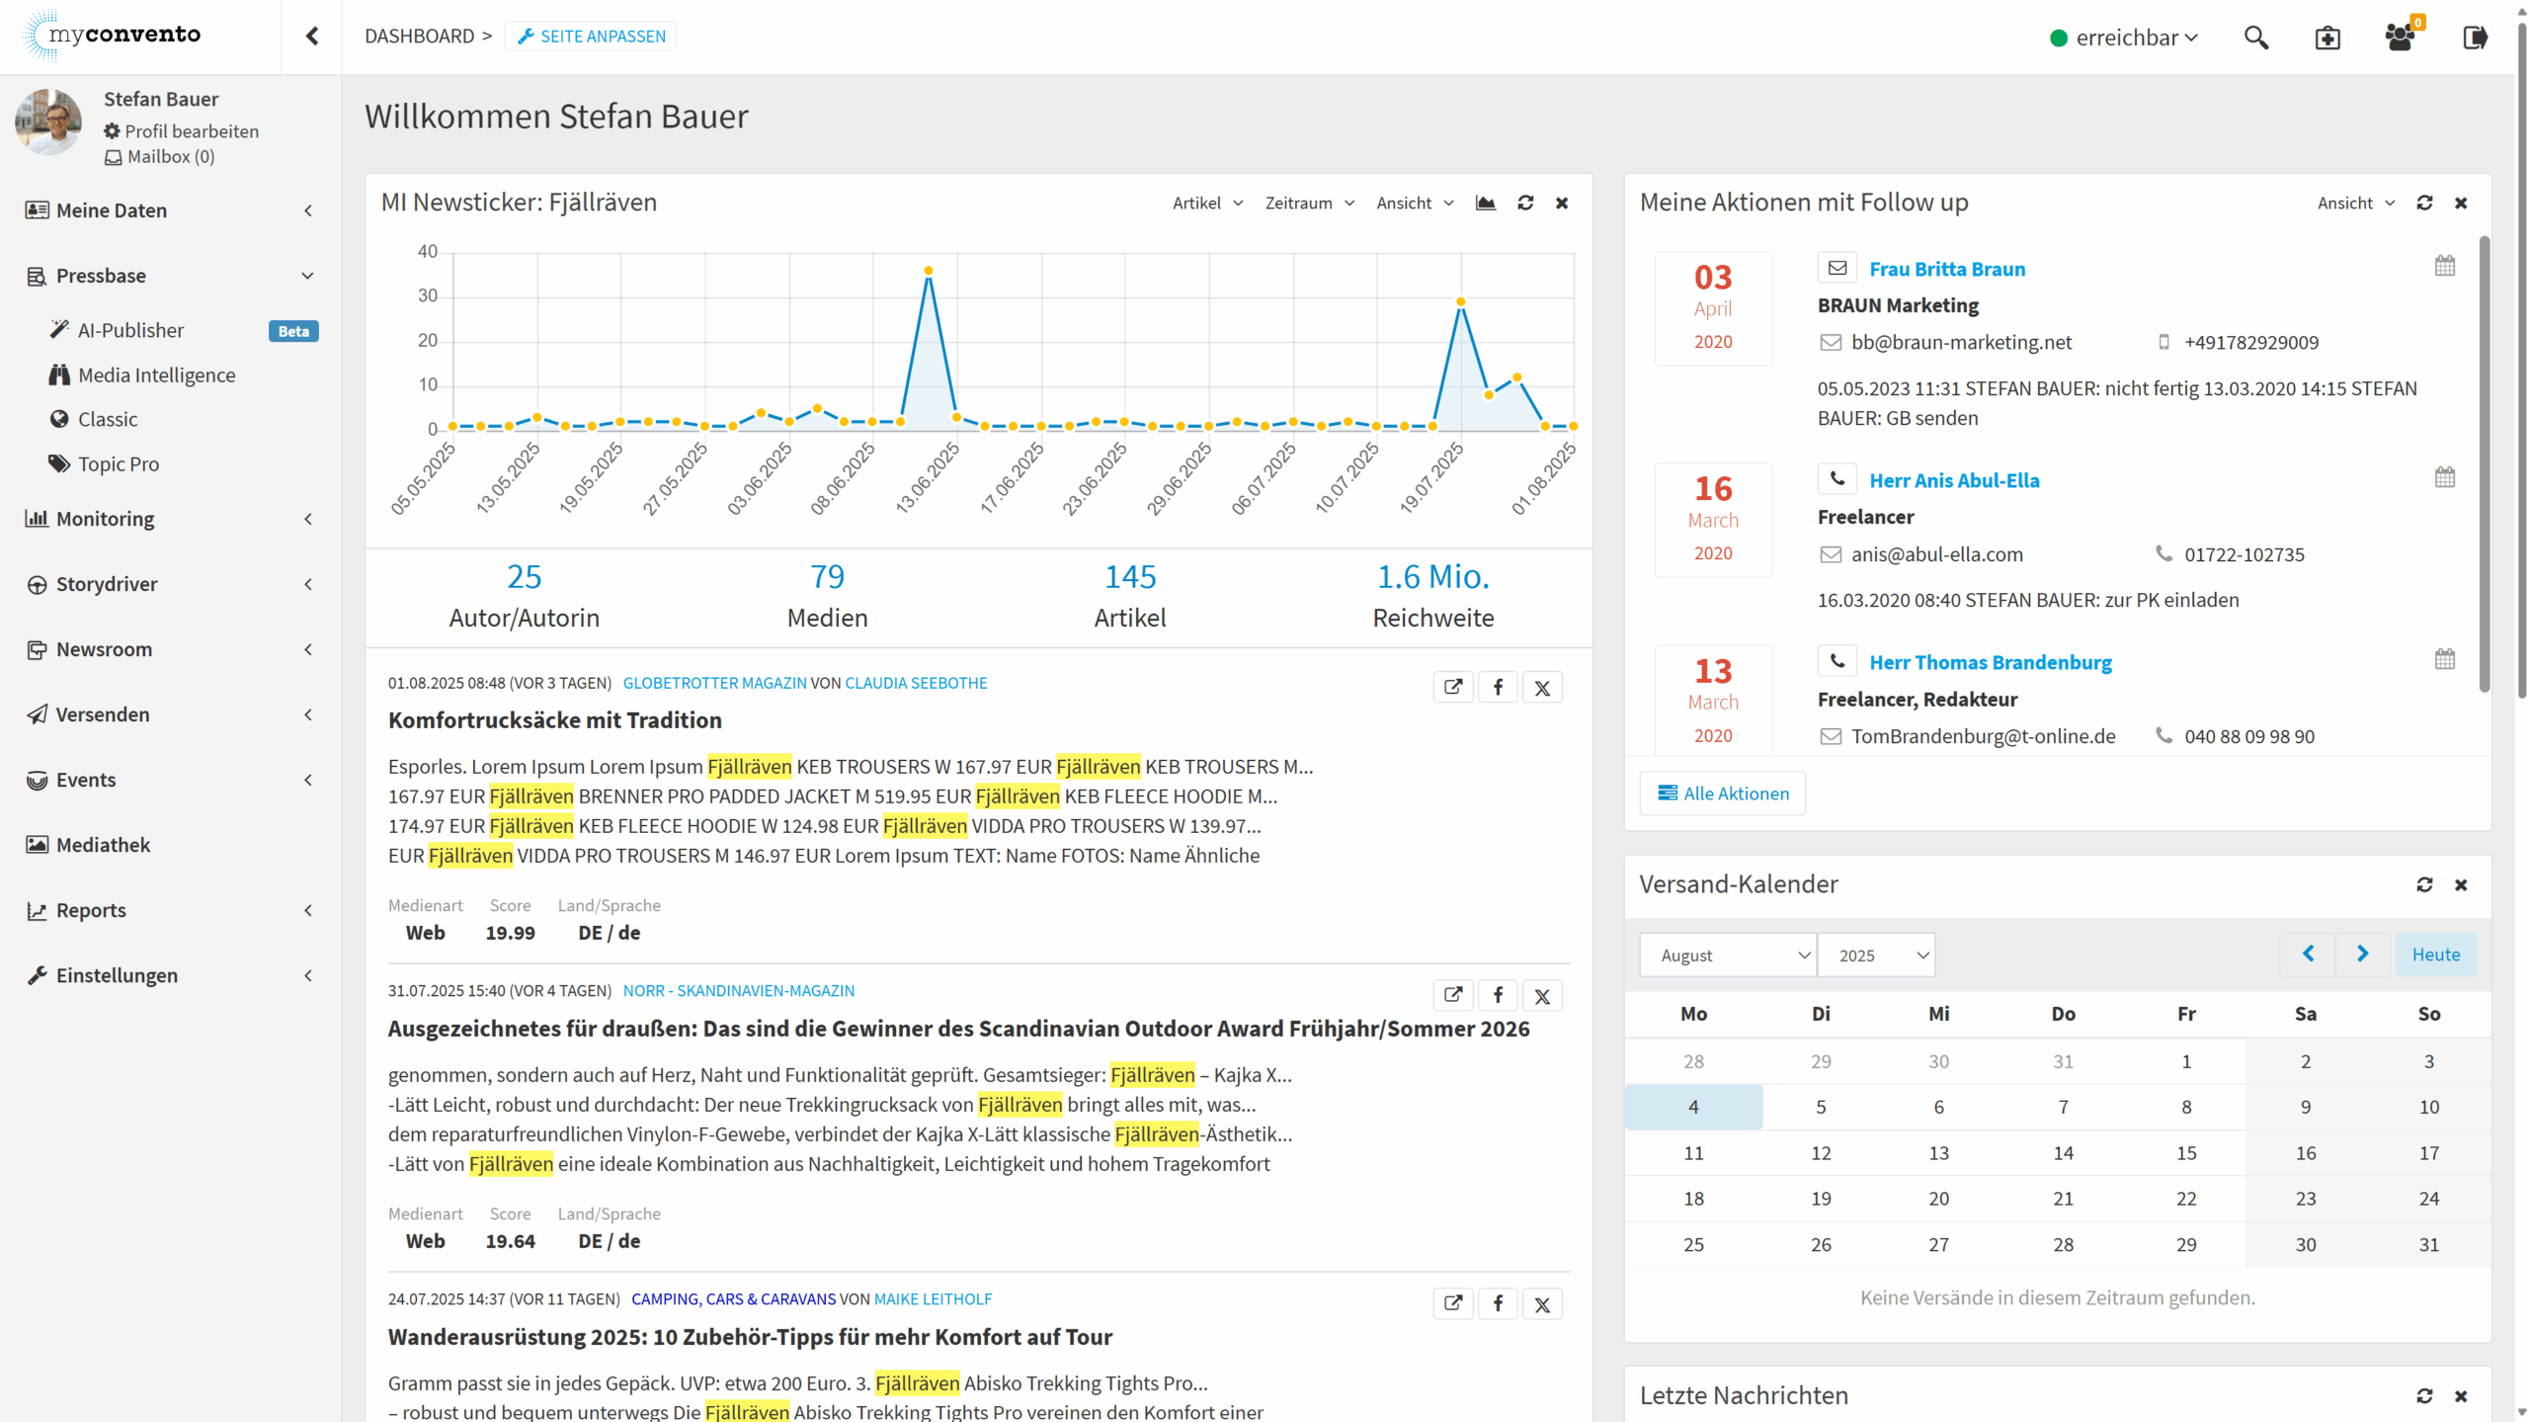Close the Letzte Nachrichten widget
This screenshot has height=1422, width=2529.
pyautogui.click(x=2461, y=1396)
